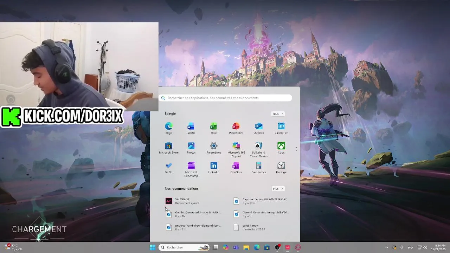Open LinkedIn pinned app
This screenshot has width=450, height=253.
click(214, 168)
